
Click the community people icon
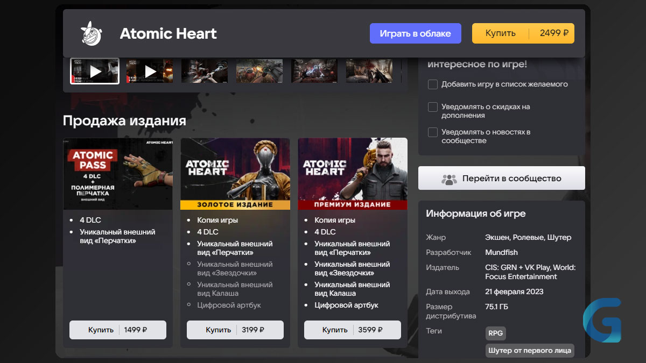click(449, 179)
